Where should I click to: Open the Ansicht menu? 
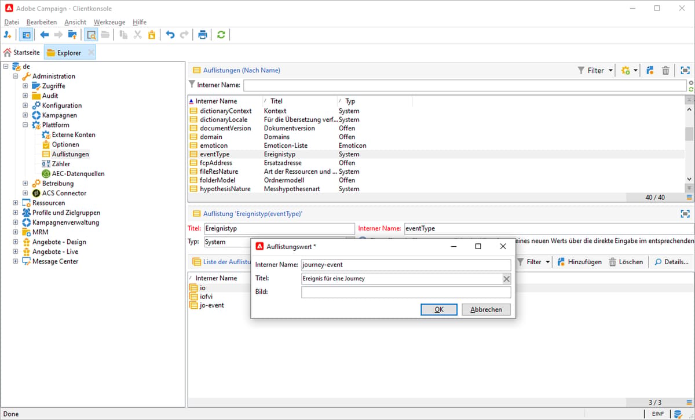(75, 22)
